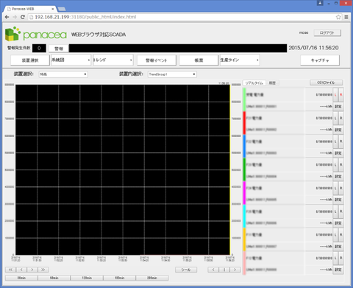Go back with the browser back arrow
Screen dimensions: 353x288
tap(7, 17)
